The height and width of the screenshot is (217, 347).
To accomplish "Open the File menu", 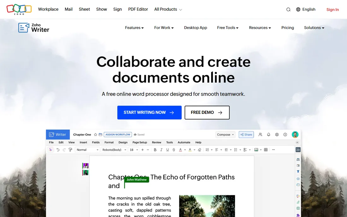I will point(51,143).
